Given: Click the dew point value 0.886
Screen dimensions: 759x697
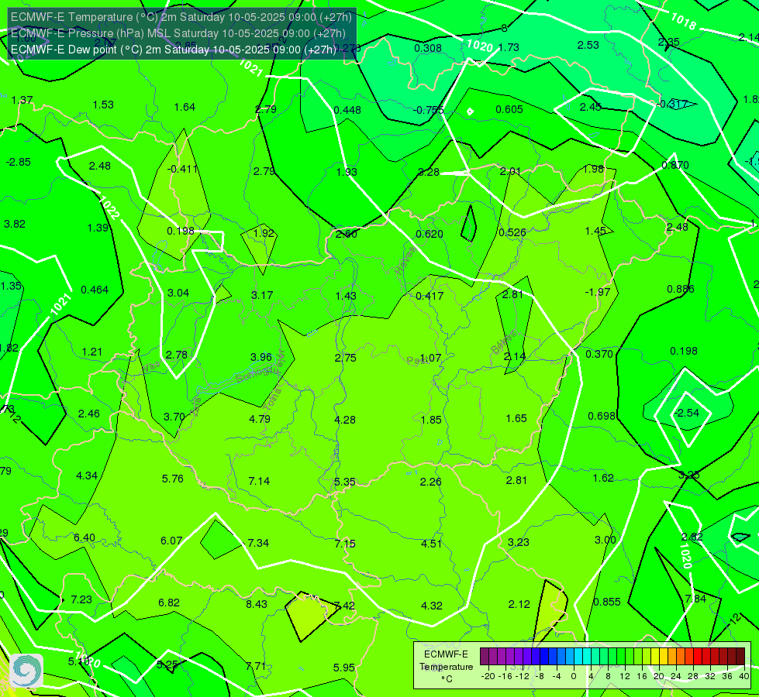Looking at the screenshot, I should point(681,289).
